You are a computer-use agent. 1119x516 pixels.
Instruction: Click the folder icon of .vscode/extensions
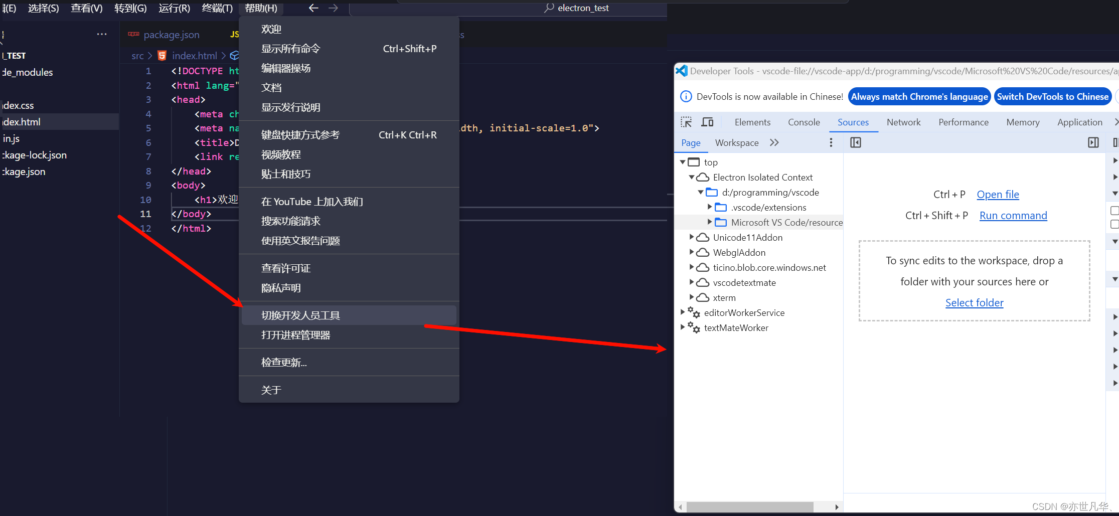721,207
